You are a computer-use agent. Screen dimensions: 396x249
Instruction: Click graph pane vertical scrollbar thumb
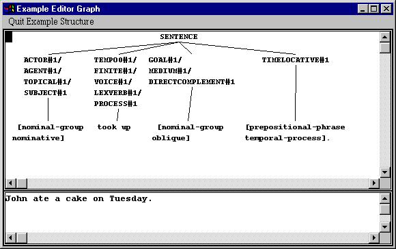(x=384, y=48)
